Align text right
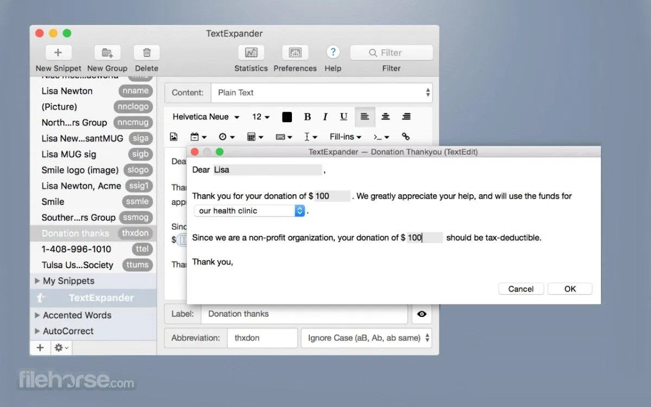This screenshot has width=651, height=407. (406, 117)
